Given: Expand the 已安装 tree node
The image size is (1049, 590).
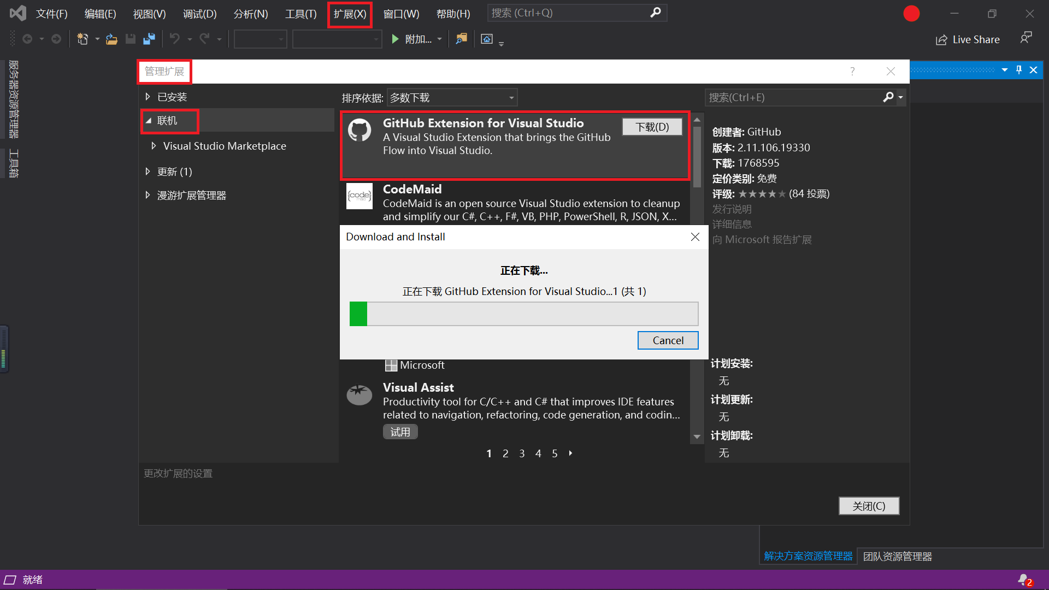Looking at the screenshot, I should point(148,97).
